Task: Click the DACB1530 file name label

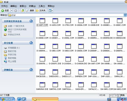Action: click(x=42, y=76)
